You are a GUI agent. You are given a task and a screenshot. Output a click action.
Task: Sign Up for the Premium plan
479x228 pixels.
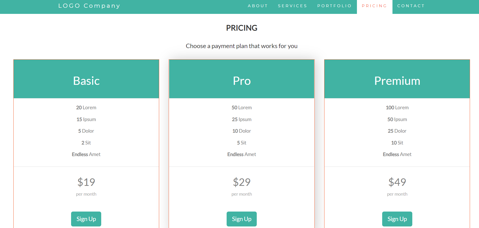pyautogui.click(x=397, y=219)
